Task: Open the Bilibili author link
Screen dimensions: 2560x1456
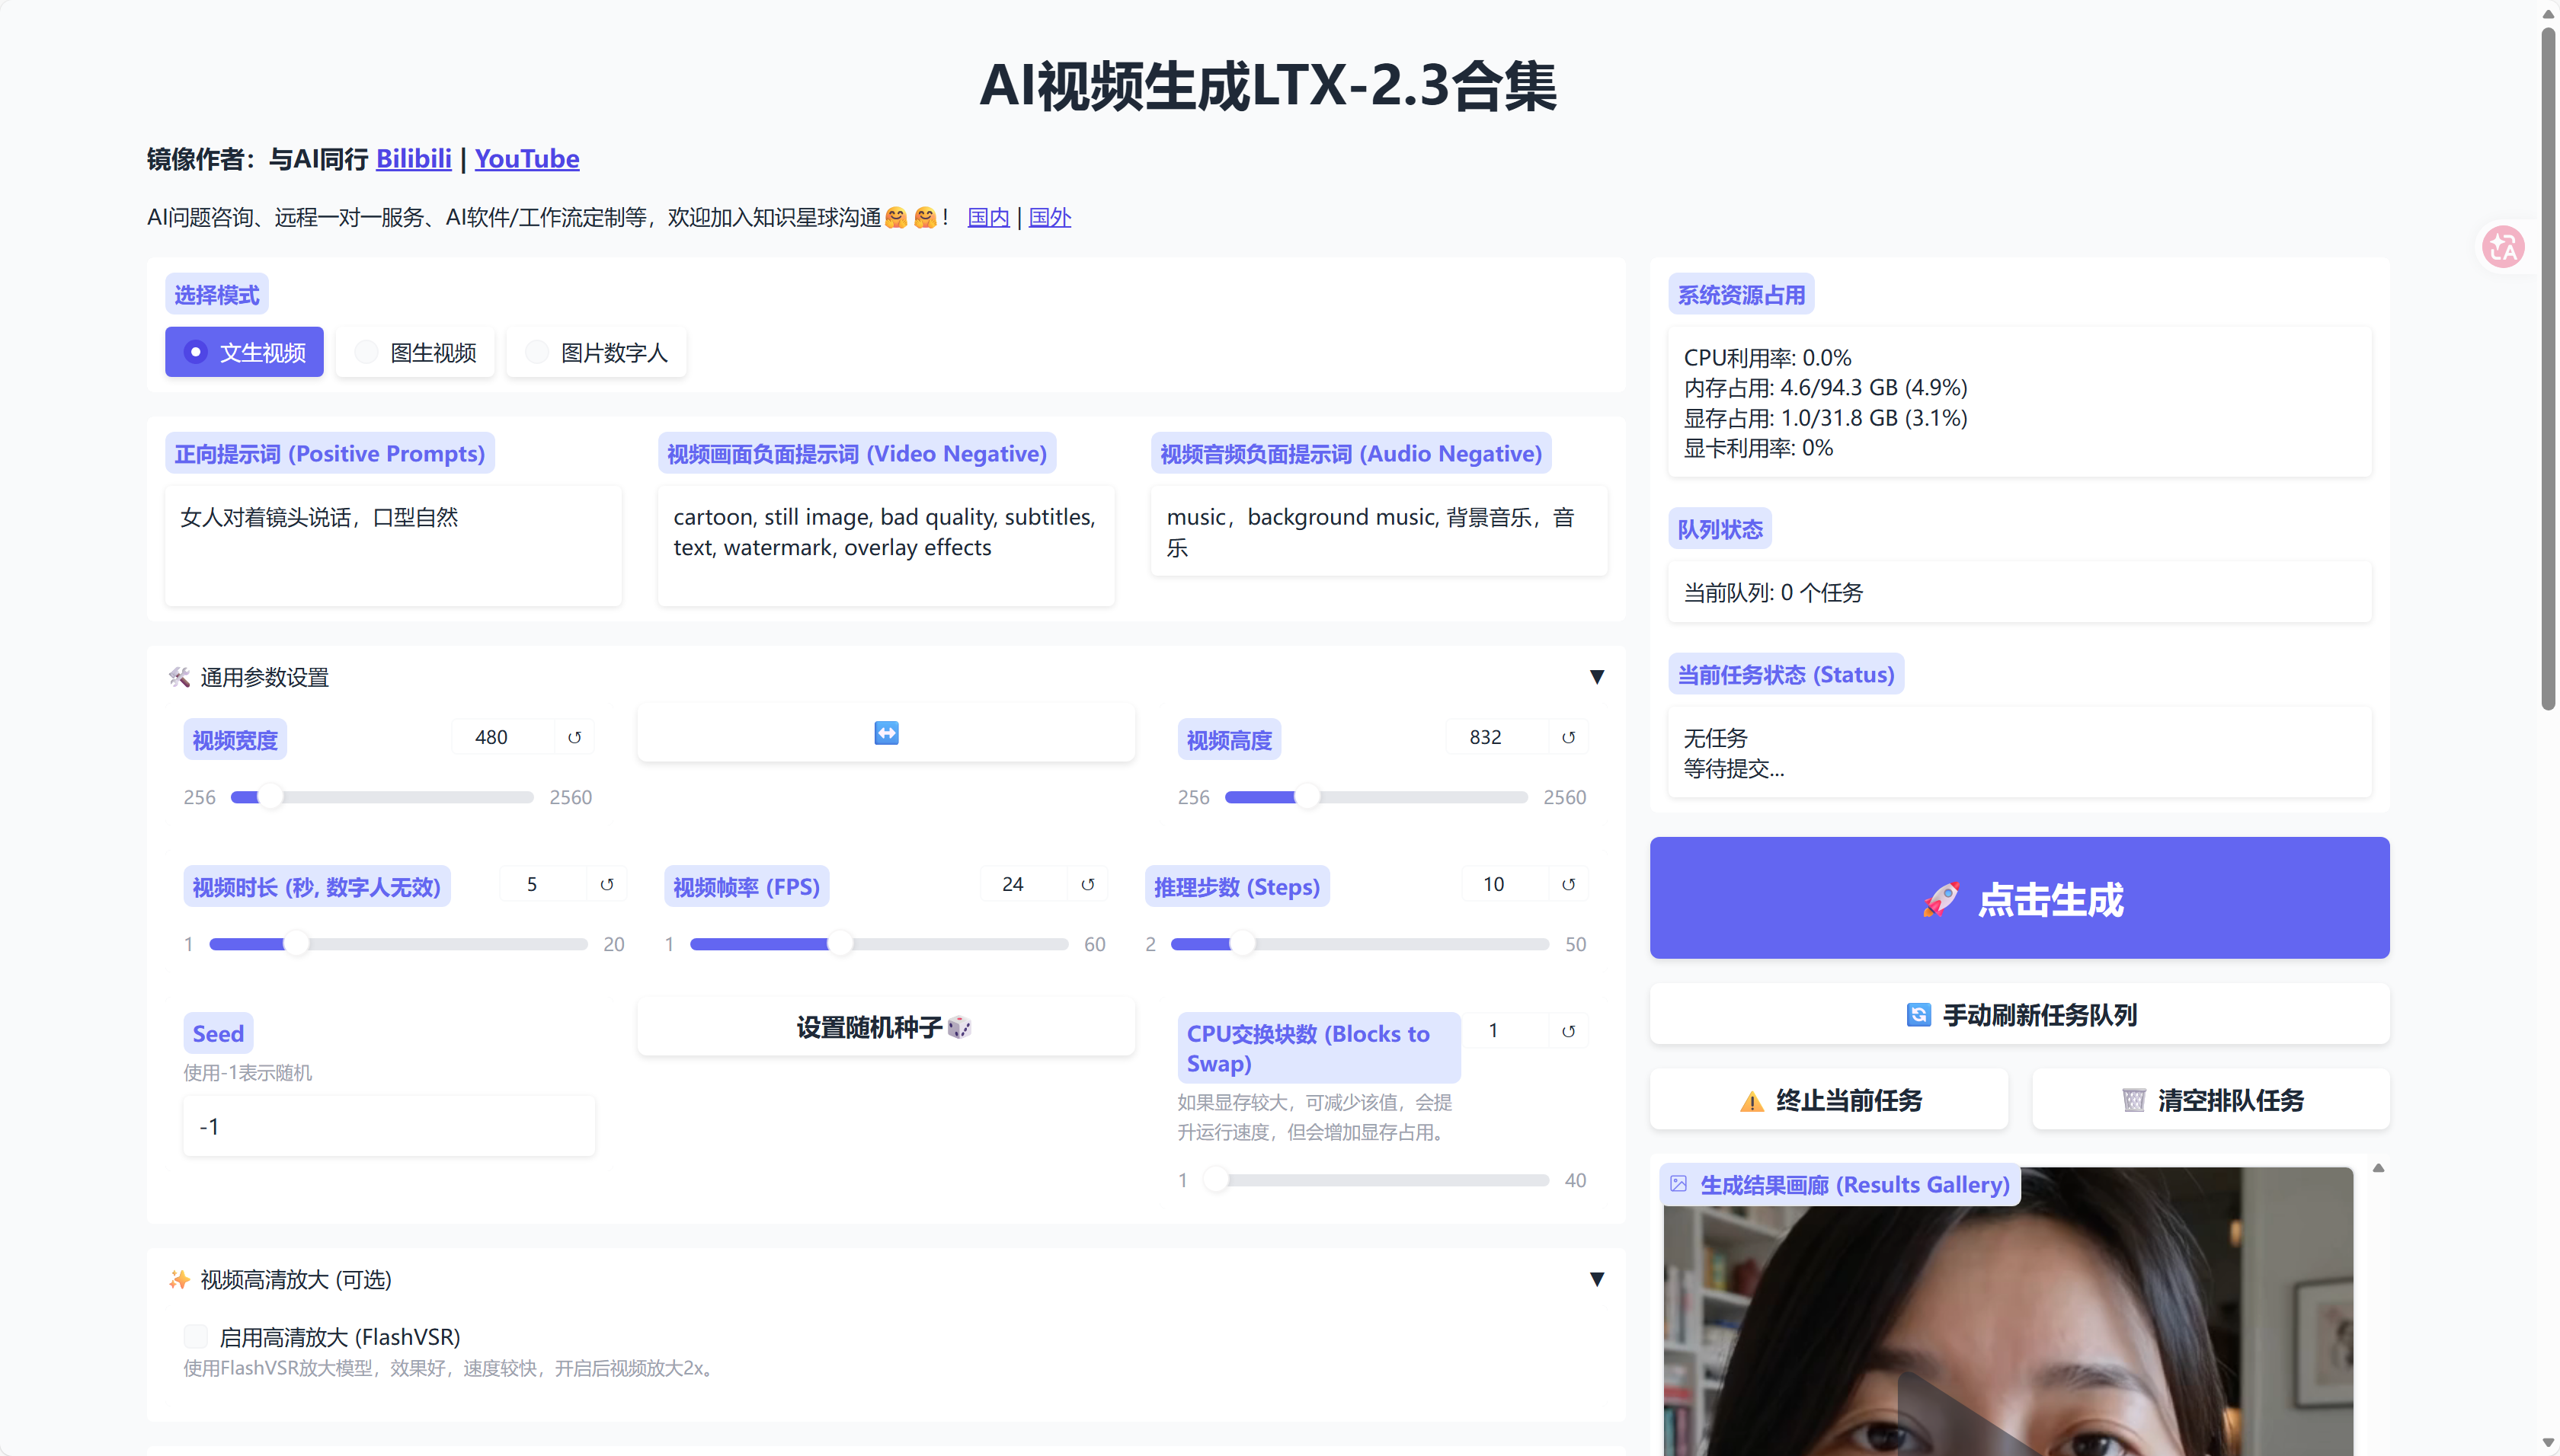Action: (413, 159)
